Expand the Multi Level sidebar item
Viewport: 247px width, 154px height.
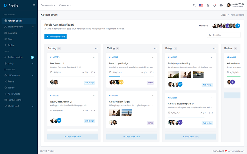tap(19, 106)
